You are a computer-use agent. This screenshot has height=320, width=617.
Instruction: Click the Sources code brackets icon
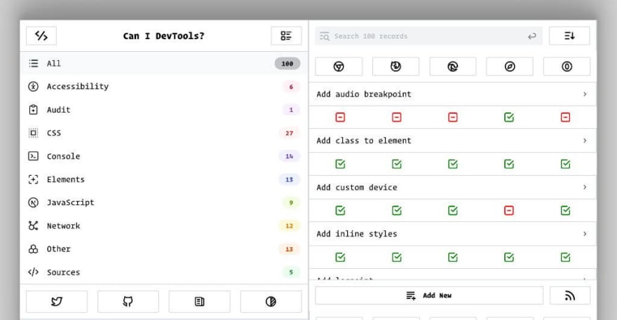pos(34,272)
